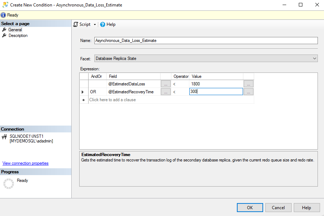Select the General page
The height and width of the screenshot is (216, 324).
(x=15, y=30)
